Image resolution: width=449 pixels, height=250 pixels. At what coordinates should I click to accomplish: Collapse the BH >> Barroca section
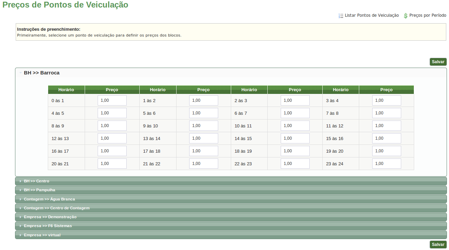point(231,73)
